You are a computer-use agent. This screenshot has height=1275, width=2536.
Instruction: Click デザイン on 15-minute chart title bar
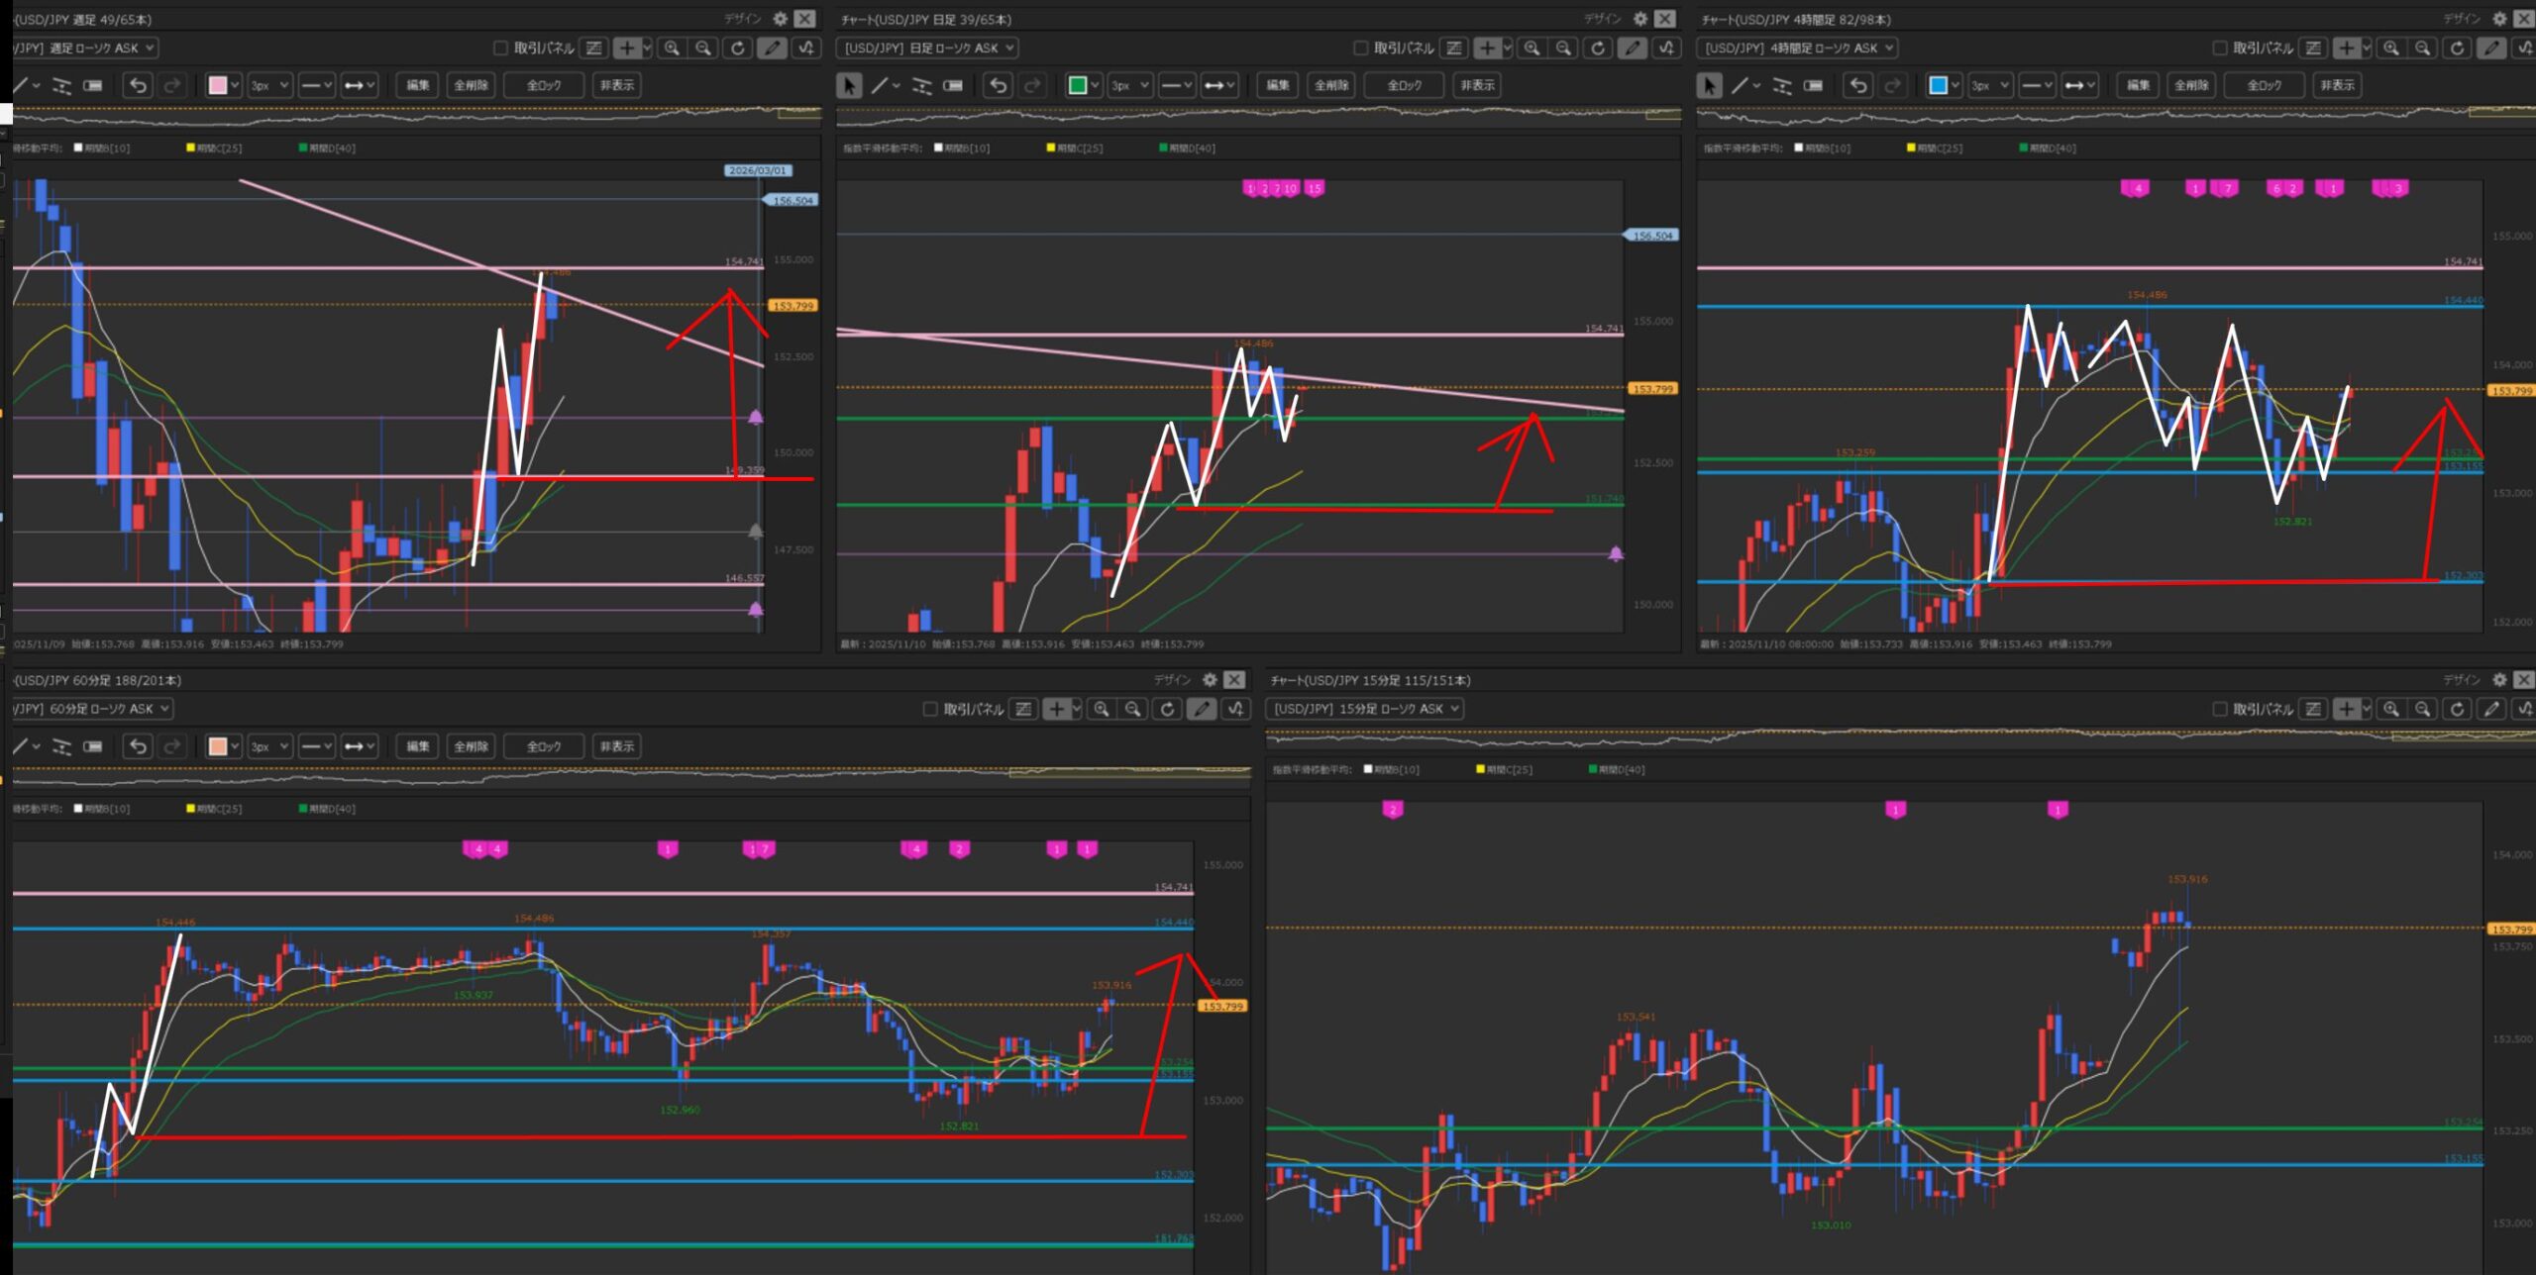coord(2461,680)
